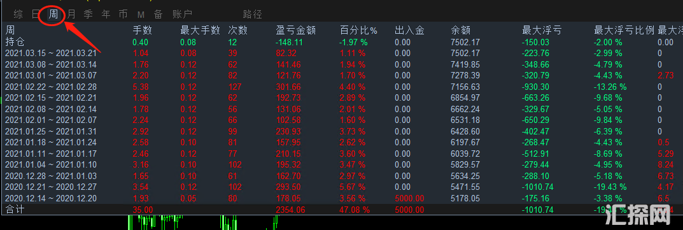Screen dimensions: 683x230
Task: Select the 币 currency tab
Action: click(x=123, y=15)
